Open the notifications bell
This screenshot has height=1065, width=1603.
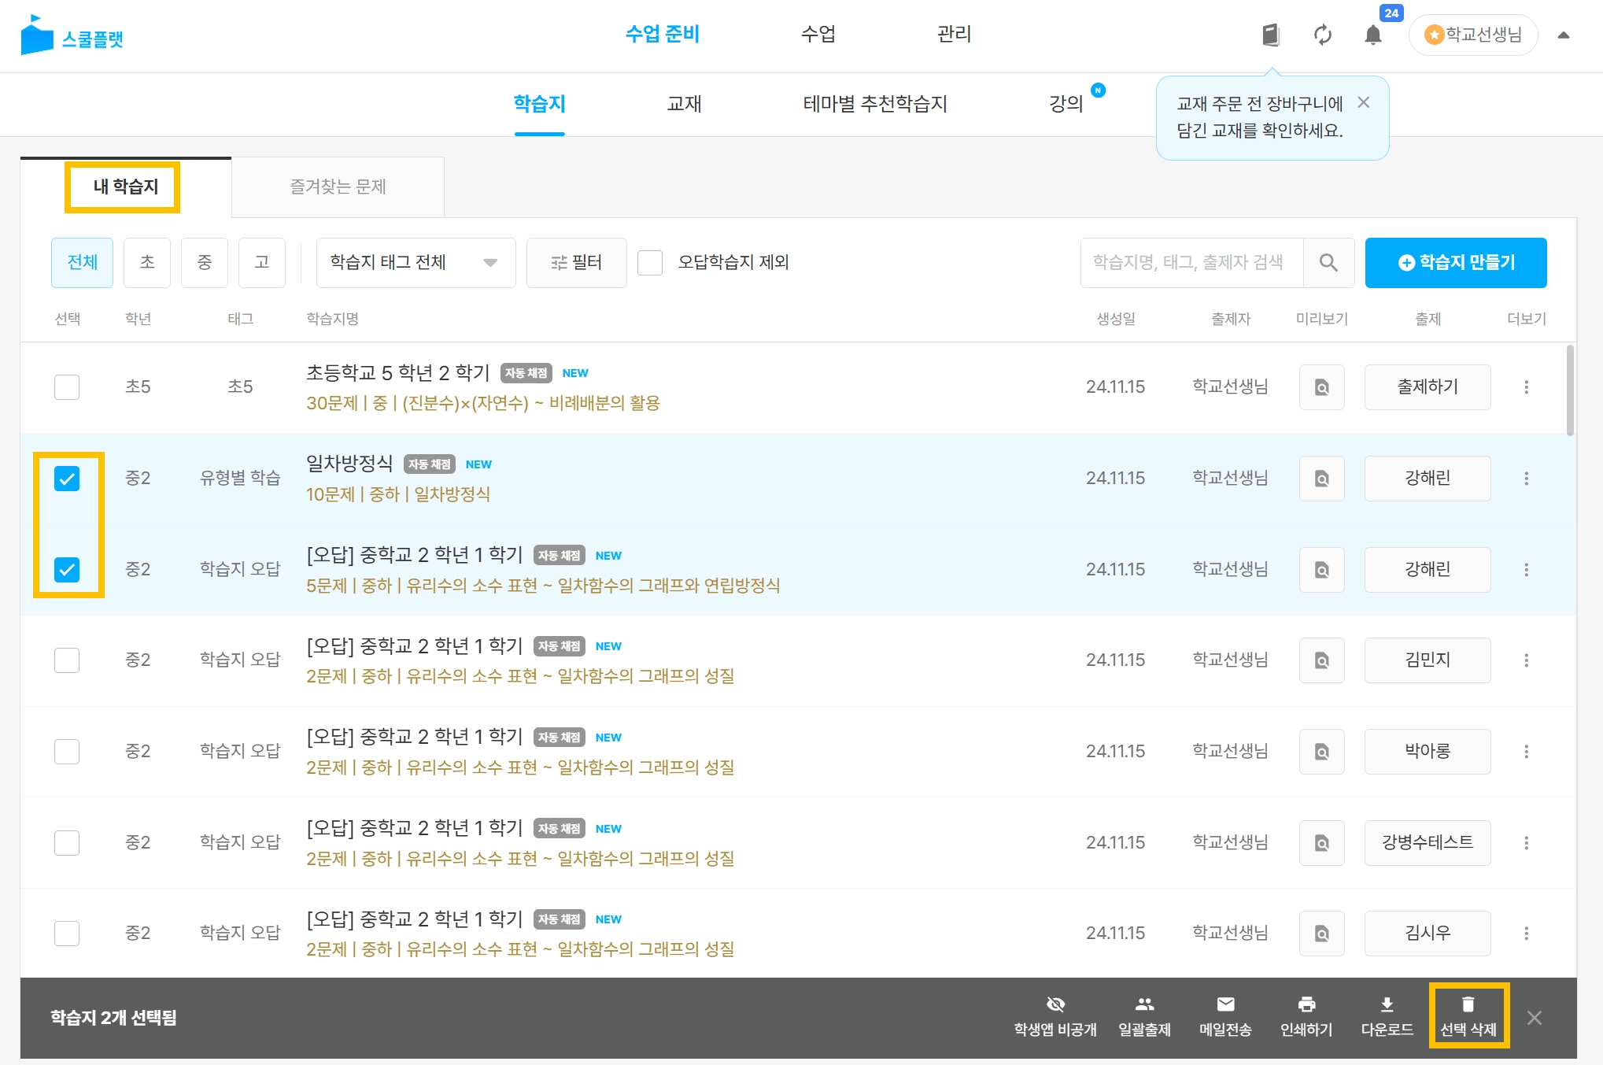[1373, 35]
